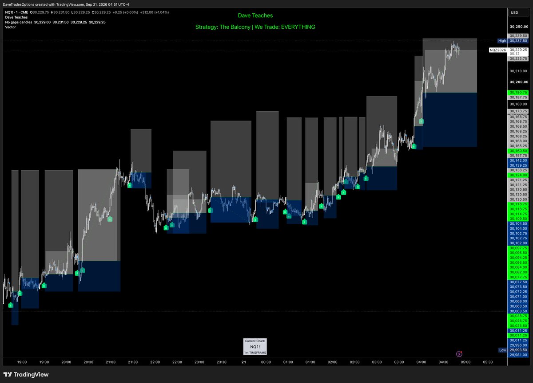Image resolution: width=533 pixels, height=383 pixels.
Task: Click the 21:00 time axis label
Action: 111,362
